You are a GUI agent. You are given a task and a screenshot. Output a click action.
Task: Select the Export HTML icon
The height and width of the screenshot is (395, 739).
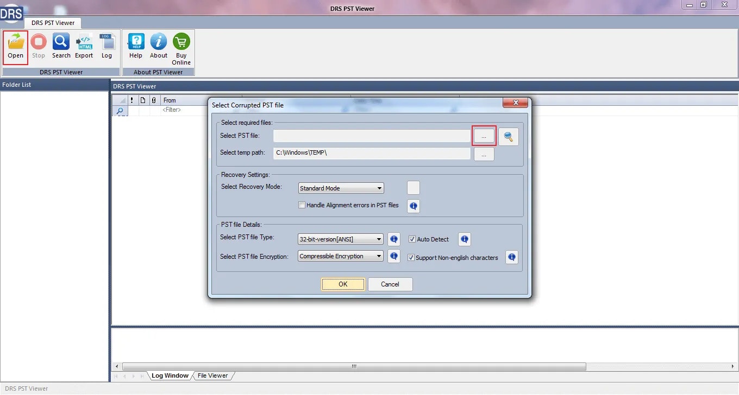(84, 42)
